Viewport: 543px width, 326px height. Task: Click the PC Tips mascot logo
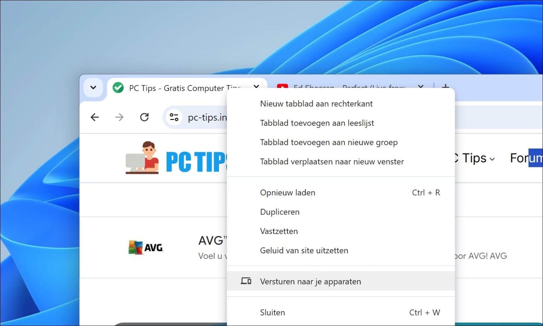point(141,157)
